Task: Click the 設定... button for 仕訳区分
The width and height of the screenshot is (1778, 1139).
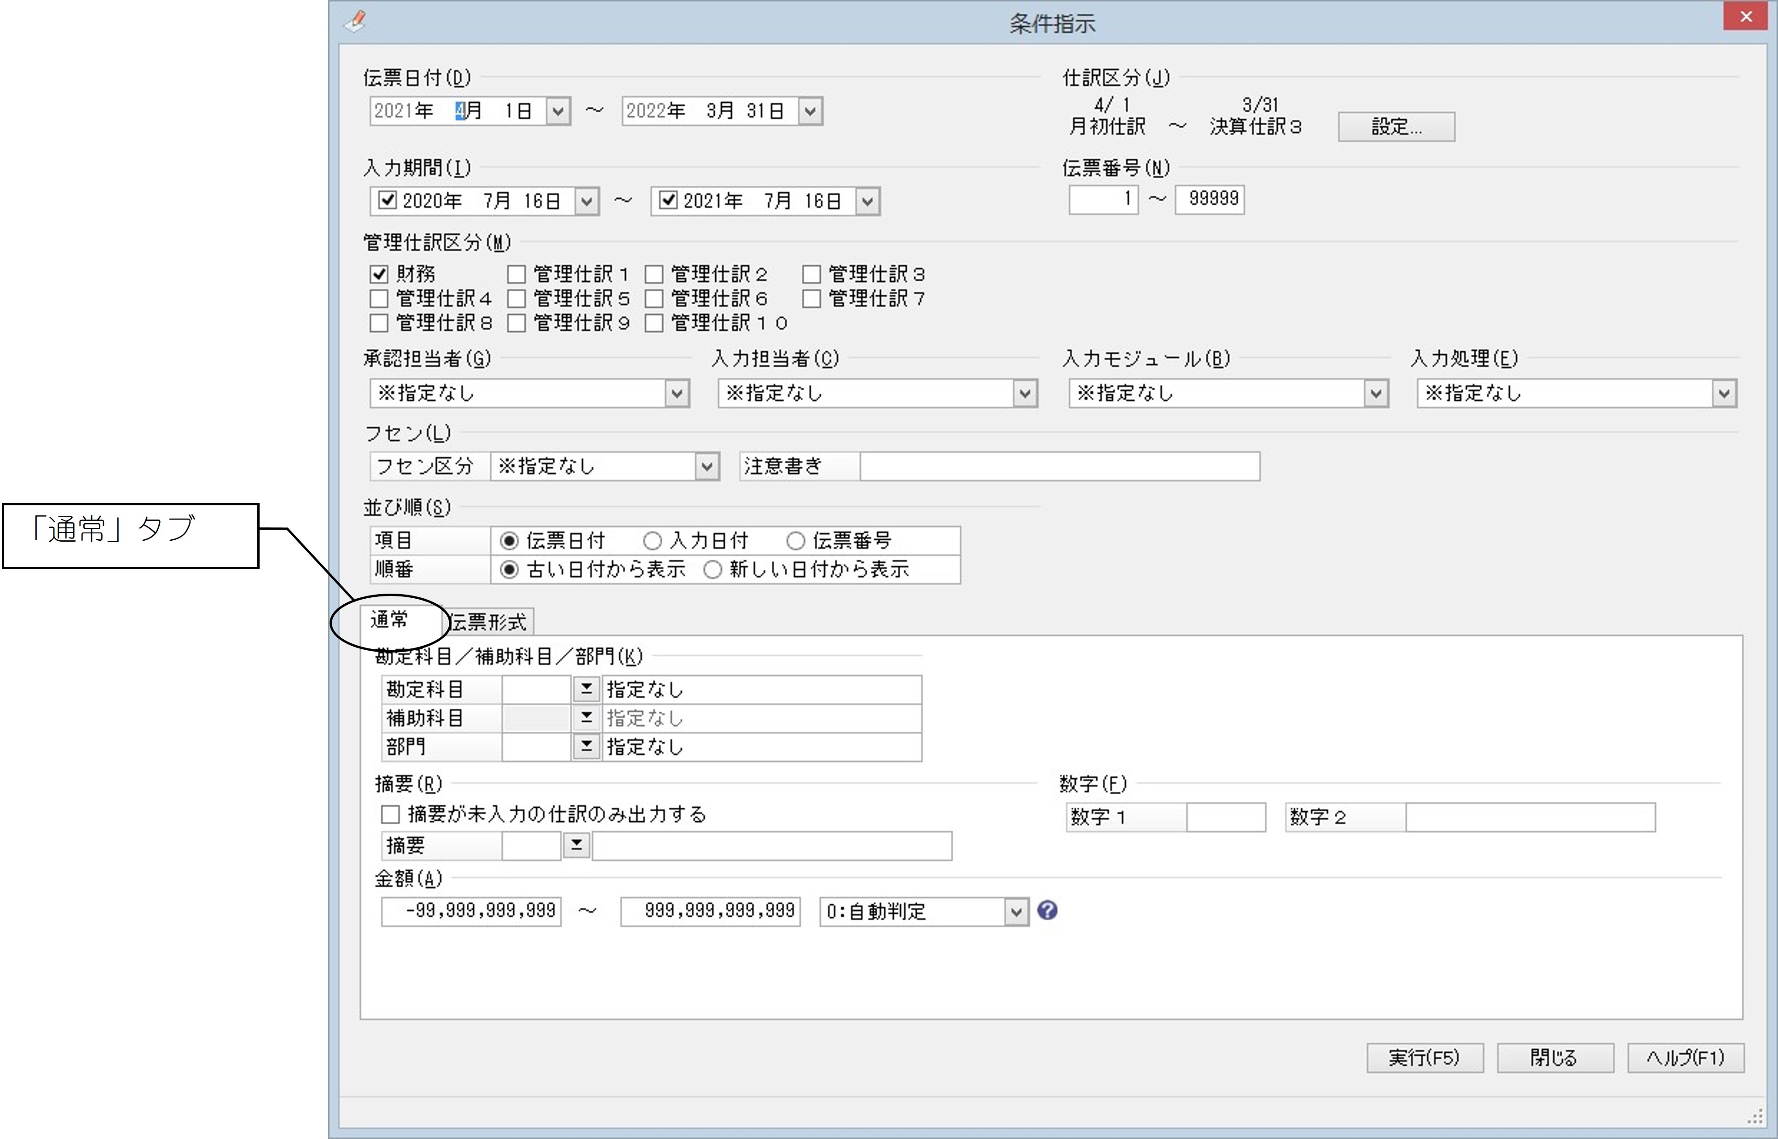Action: (1396, 127)
